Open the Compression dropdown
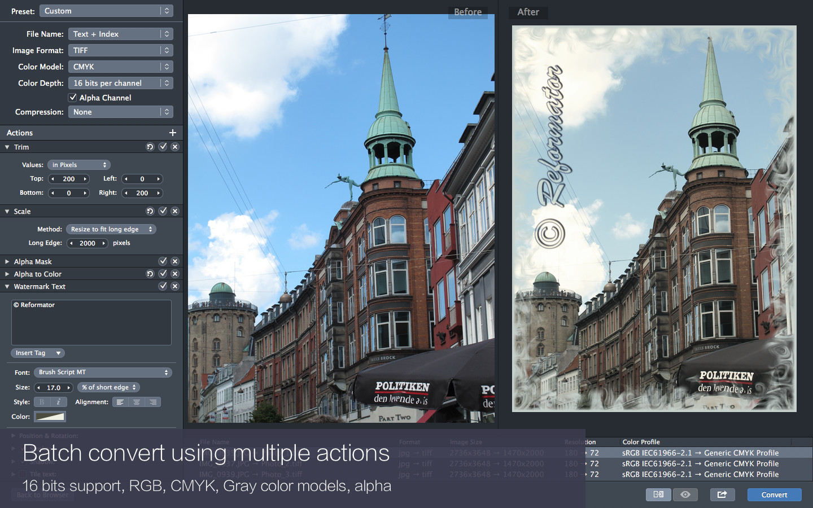 pyautogui.click(x=120, y=112)
